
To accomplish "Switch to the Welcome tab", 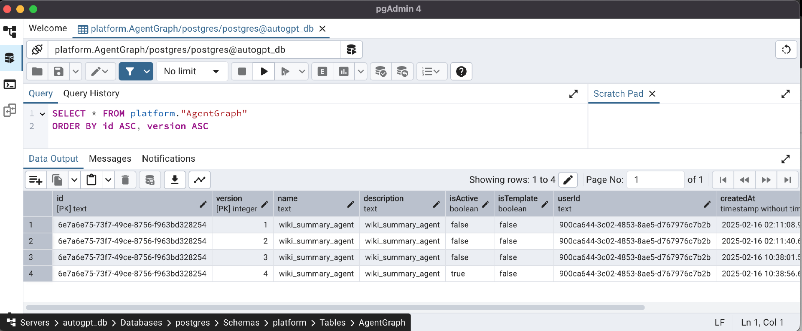I will pyautogui.click(x=48, y=28).
